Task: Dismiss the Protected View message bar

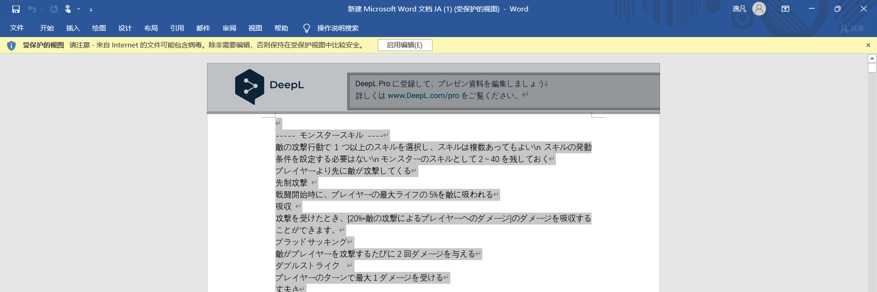Action: click(x=868, y=45)
